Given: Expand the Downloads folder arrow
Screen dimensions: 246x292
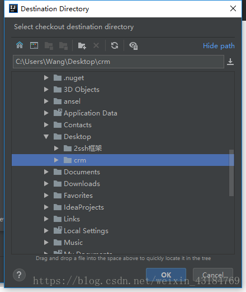Looking at the screenshot, I should click(x=46, y=184).
